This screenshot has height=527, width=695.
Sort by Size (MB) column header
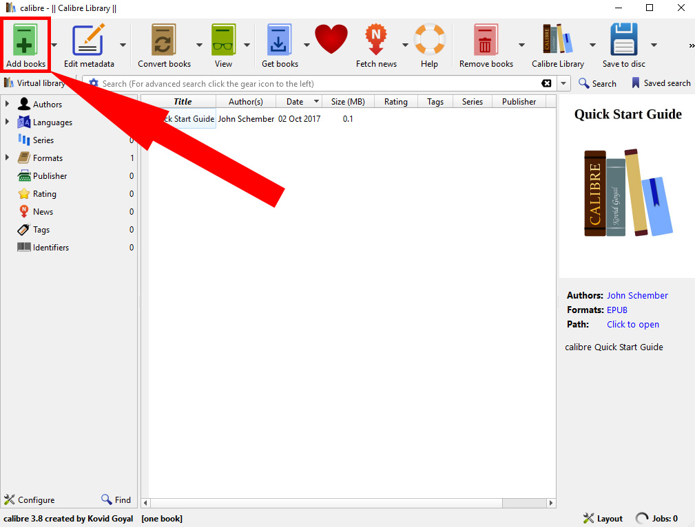tap(348, 101)
